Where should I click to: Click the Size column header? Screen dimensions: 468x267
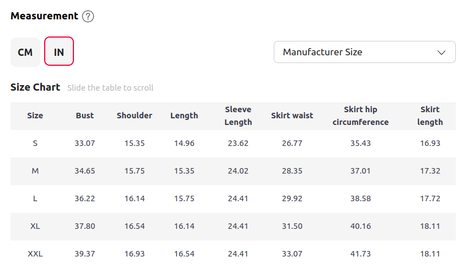click(x=35, y=116)
